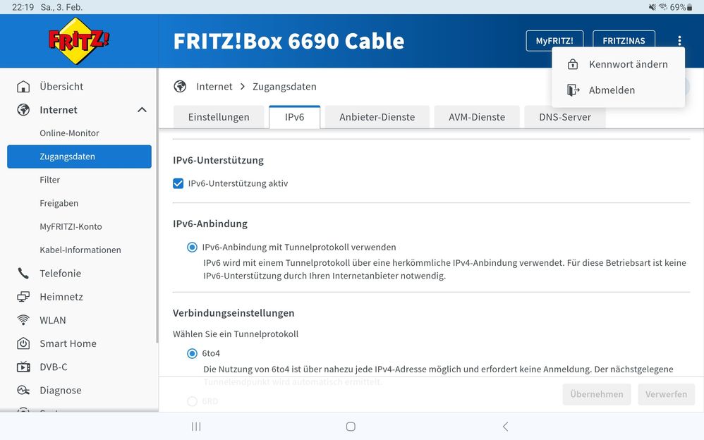704x440 pixels.
Task: Choose IPv6-Anbindung mit Tunnelprotokoll verwenden
Action: pos(192,247)
